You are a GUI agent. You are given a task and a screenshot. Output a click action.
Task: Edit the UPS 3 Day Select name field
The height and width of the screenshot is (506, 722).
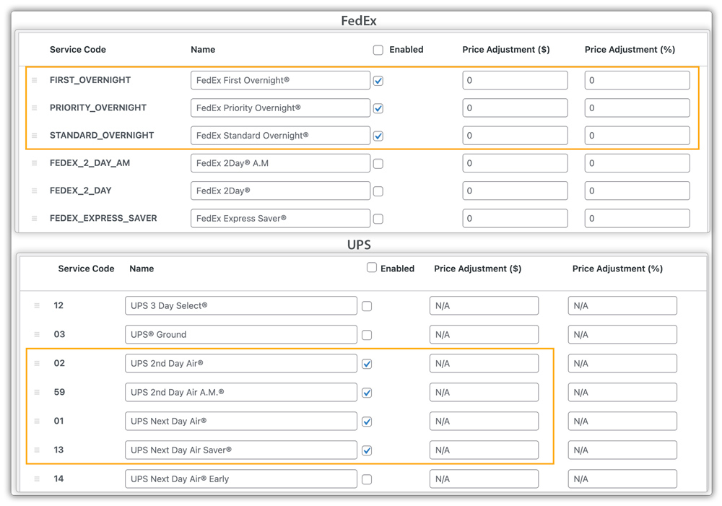[x=241, y=306]
